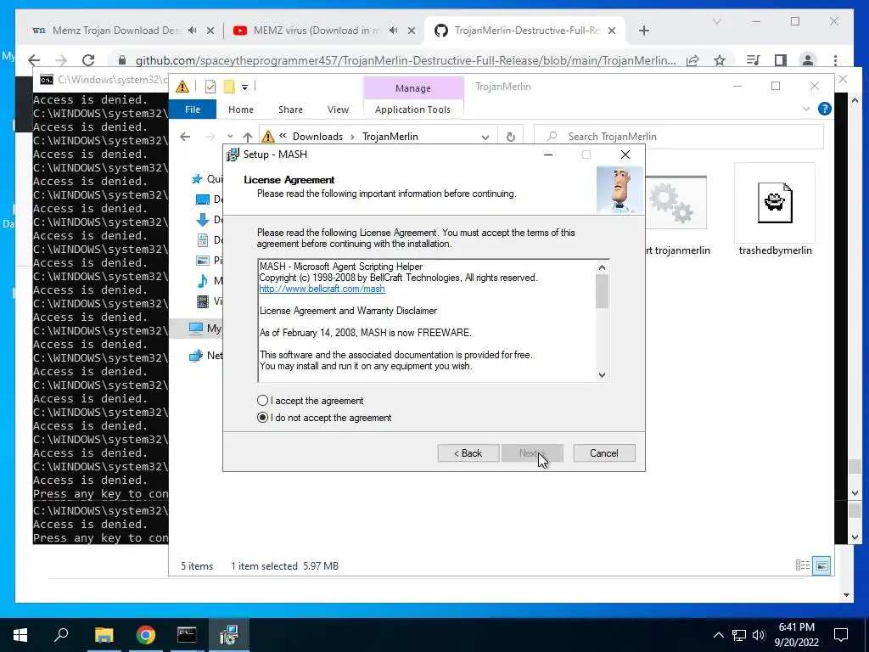Click the Explorer up-one-level arrow
The width and height of the screenshot is (869, 652).
point(247,137)
